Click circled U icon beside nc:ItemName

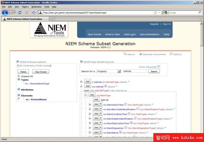121,132
